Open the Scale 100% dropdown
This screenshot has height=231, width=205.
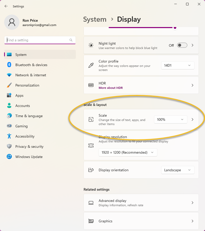(x=170, y=119)
